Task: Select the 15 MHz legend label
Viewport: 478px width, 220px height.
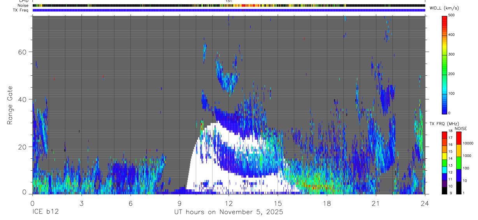Action: coord(451,152)
